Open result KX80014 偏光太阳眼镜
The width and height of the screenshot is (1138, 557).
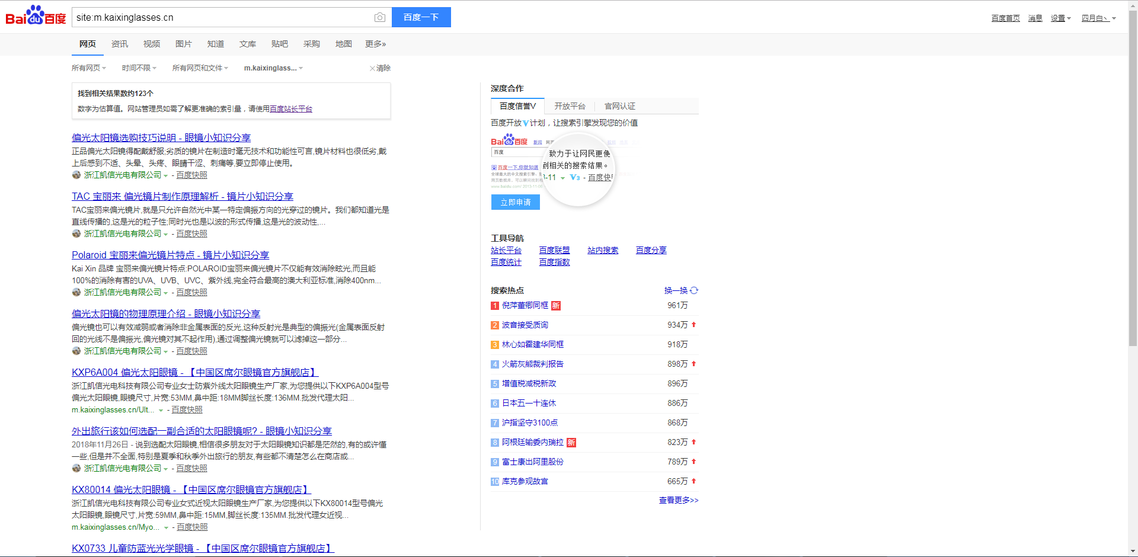coord(191,489)
